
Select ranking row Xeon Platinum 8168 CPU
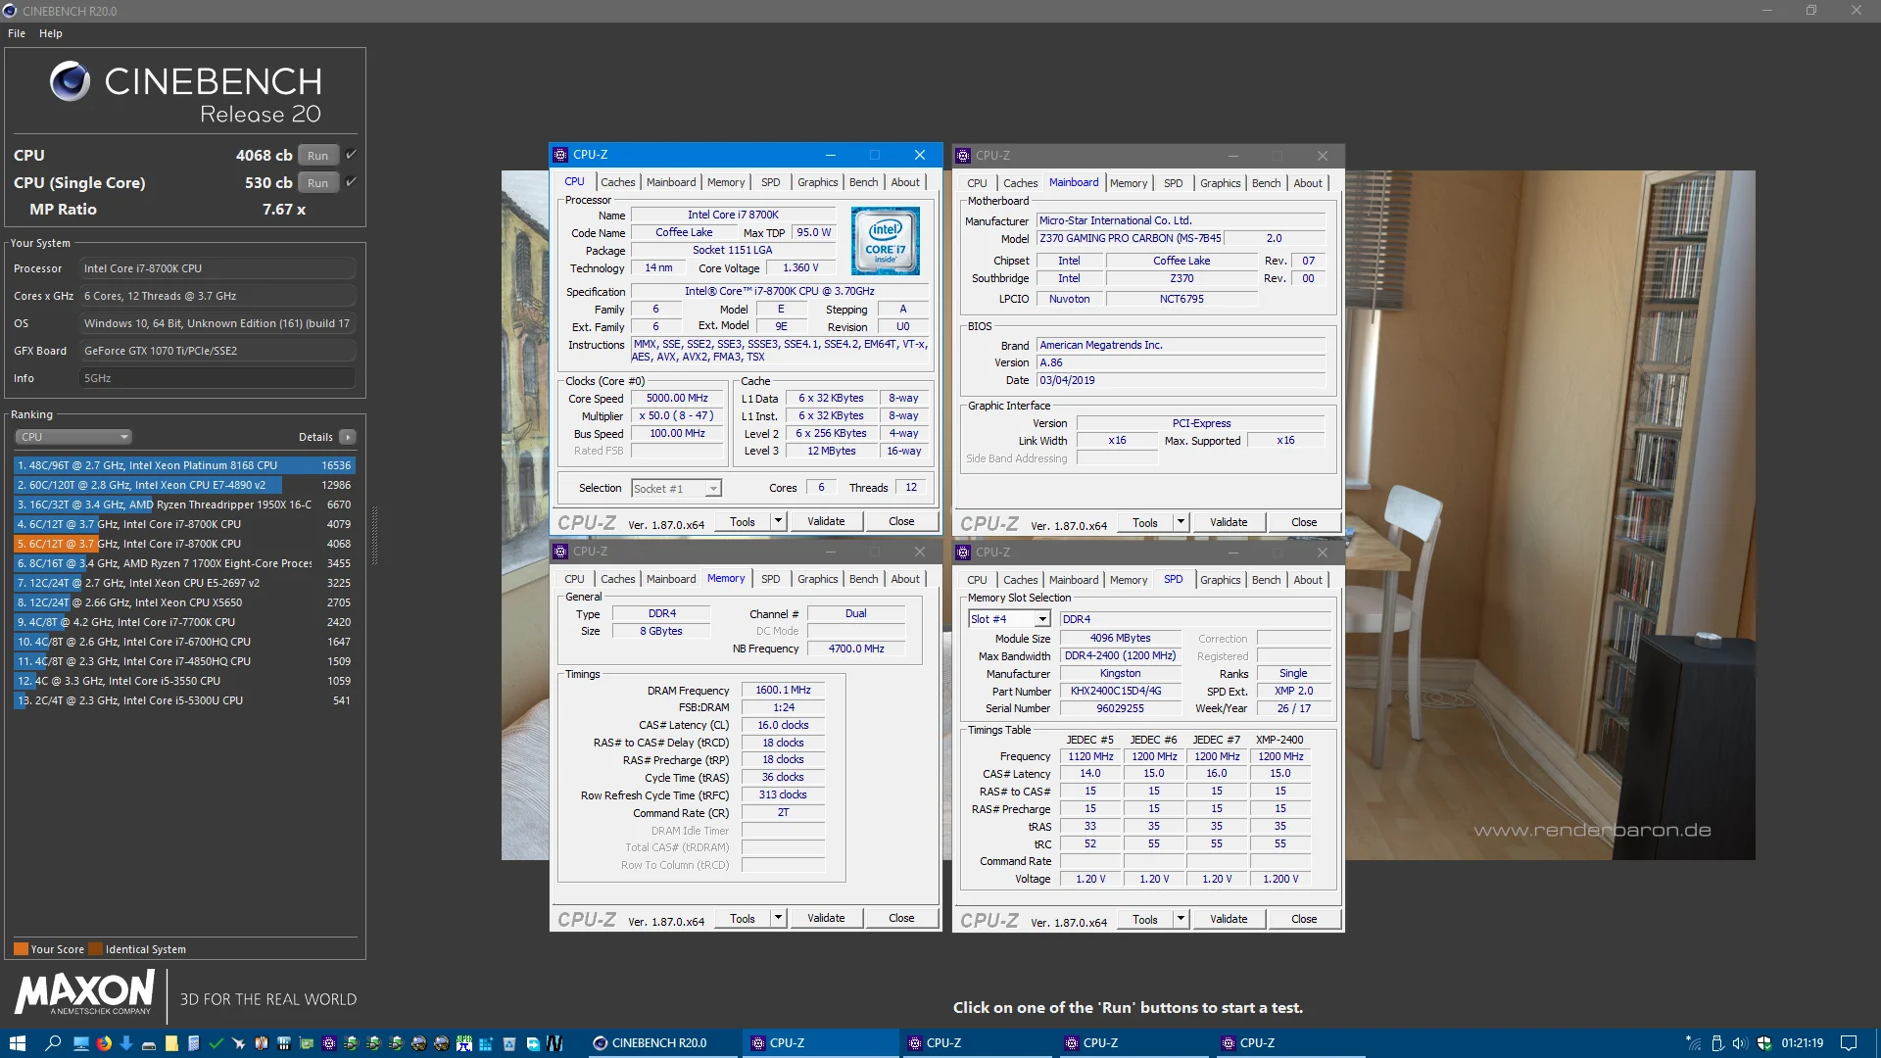[184, 465]
